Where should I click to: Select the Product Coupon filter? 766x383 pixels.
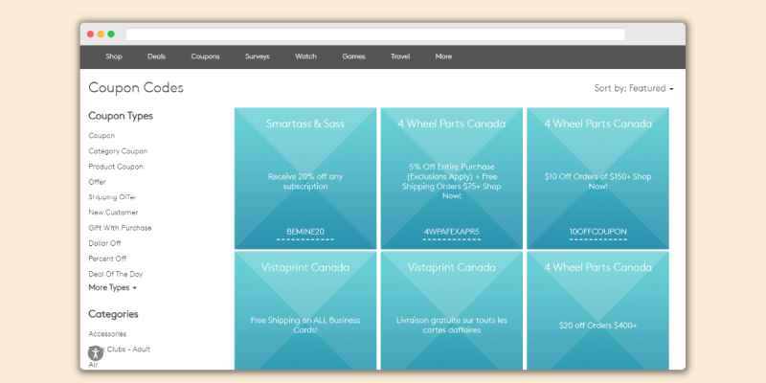click(116, 167)
